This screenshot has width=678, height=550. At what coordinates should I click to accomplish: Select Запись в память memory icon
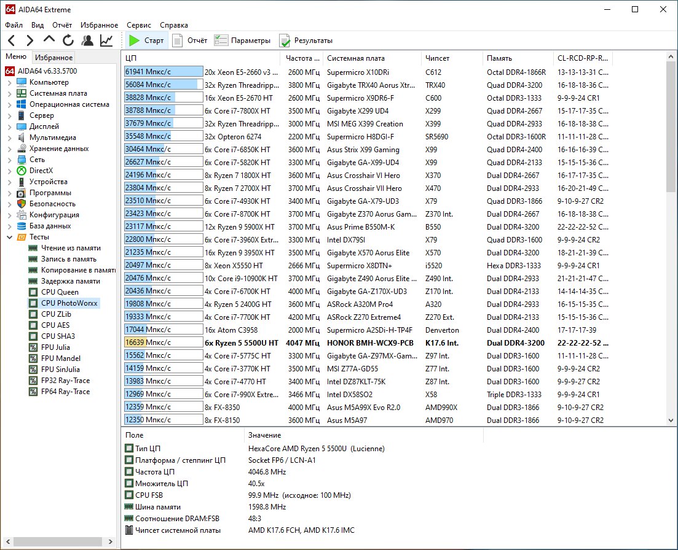point(33,259)
